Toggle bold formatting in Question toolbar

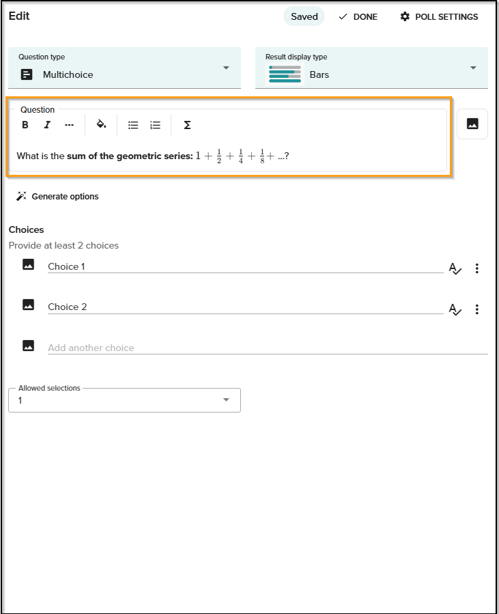tap(25, 125)
